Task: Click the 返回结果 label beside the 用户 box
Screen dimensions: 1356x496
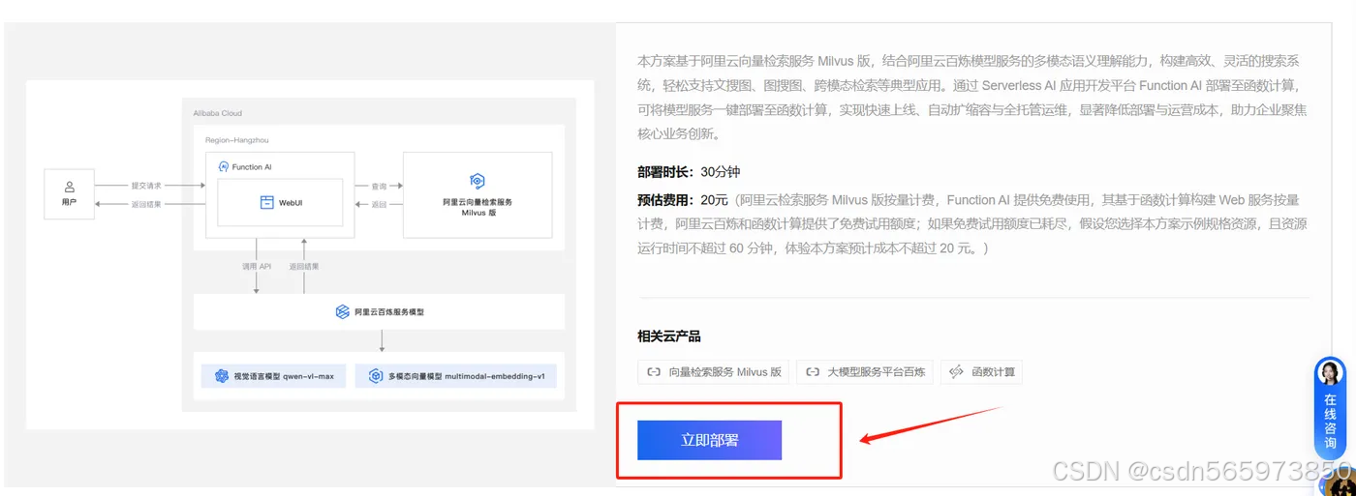Action: [x=147, y=204]
